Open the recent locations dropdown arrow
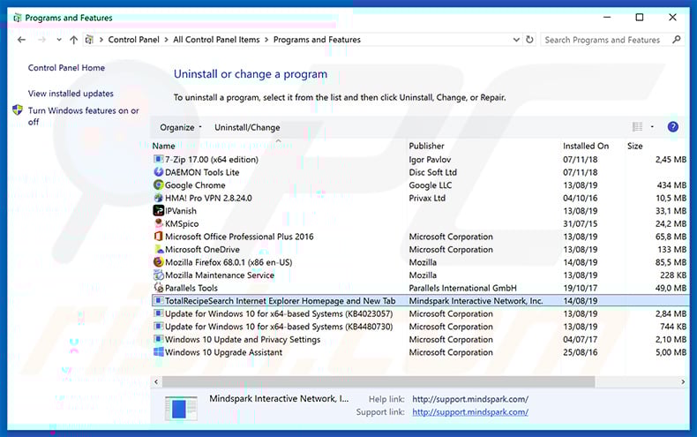 tap(59, 40)
